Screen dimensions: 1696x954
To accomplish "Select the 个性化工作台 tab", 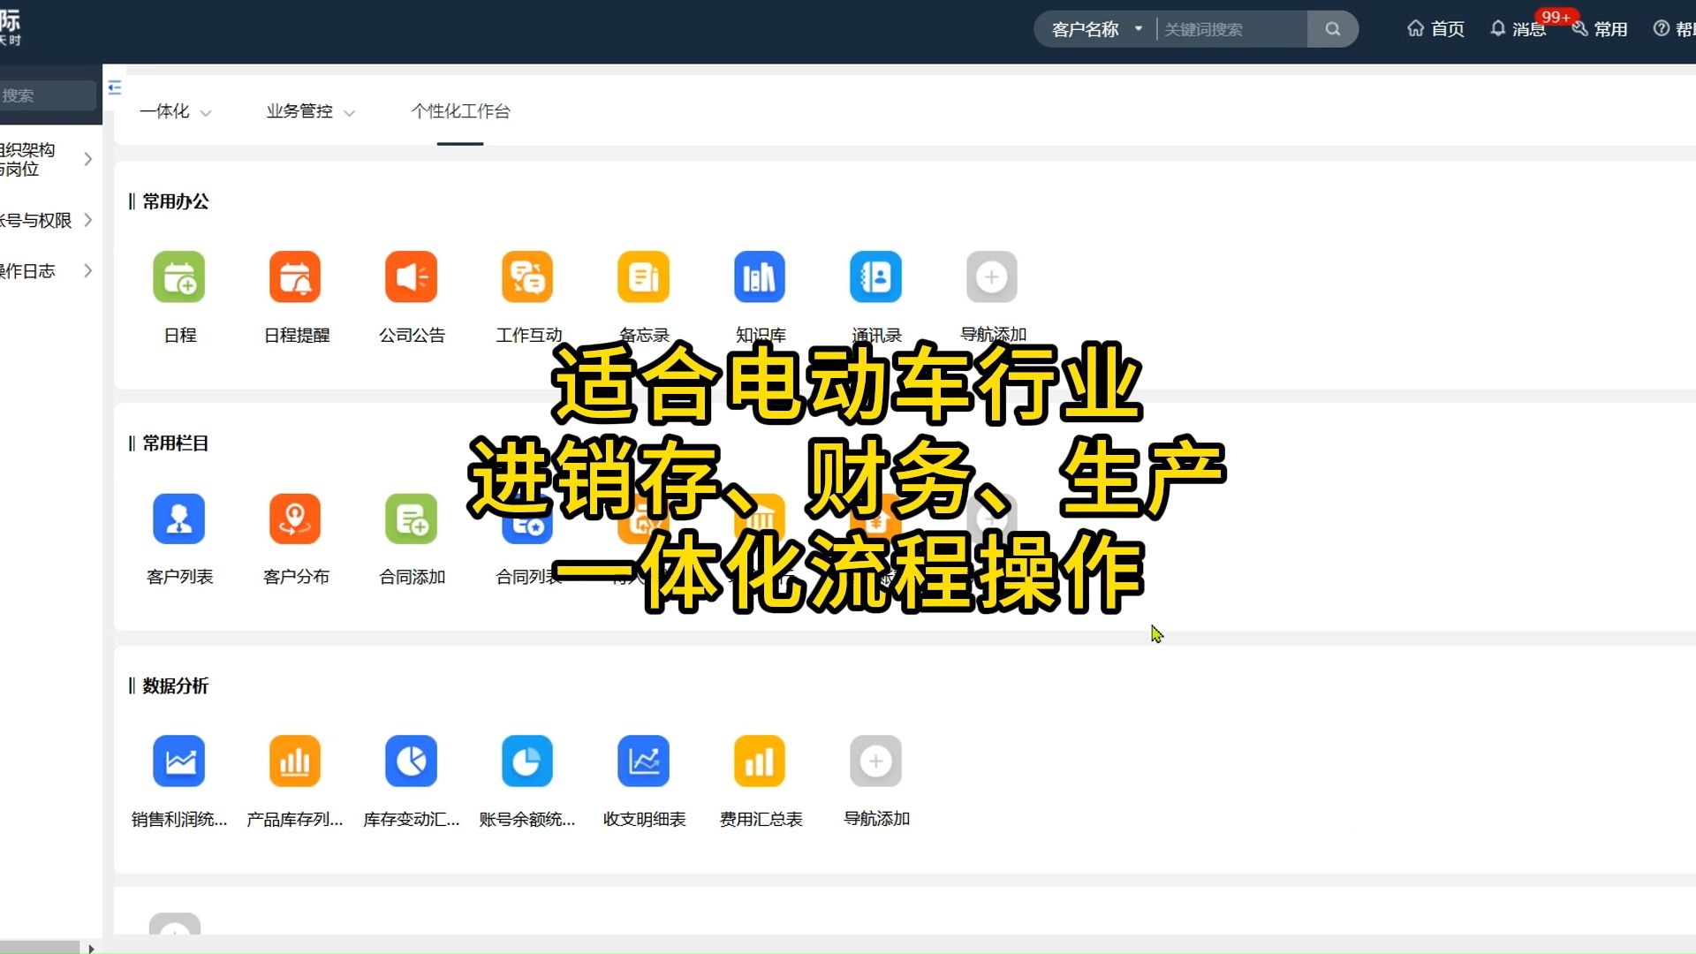I will [x=460, y=111].
